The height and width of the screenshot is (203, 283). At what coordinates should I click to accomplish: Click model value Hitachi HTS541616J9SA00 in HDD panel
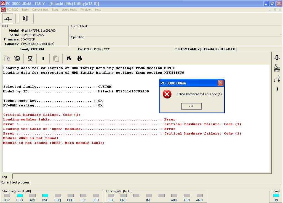pos(38,31)
